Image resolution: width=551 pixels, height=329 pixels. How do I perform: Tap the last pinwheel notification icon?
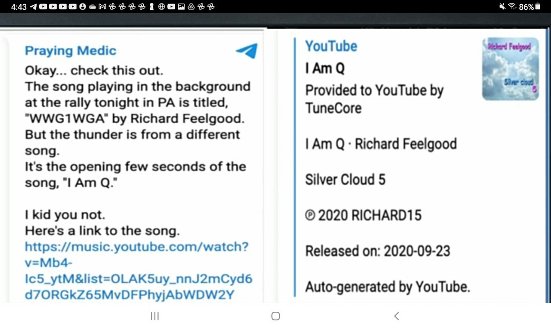tap(210, 7)
